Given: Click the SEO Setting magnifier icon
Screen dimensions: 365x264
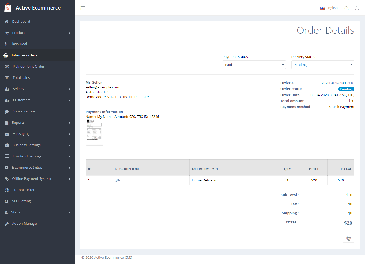Looking at the screenshot, I should [x=7, y=201].
